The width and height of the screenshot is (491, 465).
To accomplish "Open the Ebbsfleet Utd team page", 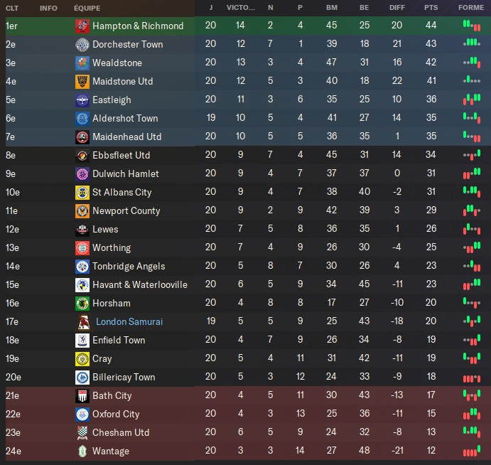I will [x=121, y=156].
